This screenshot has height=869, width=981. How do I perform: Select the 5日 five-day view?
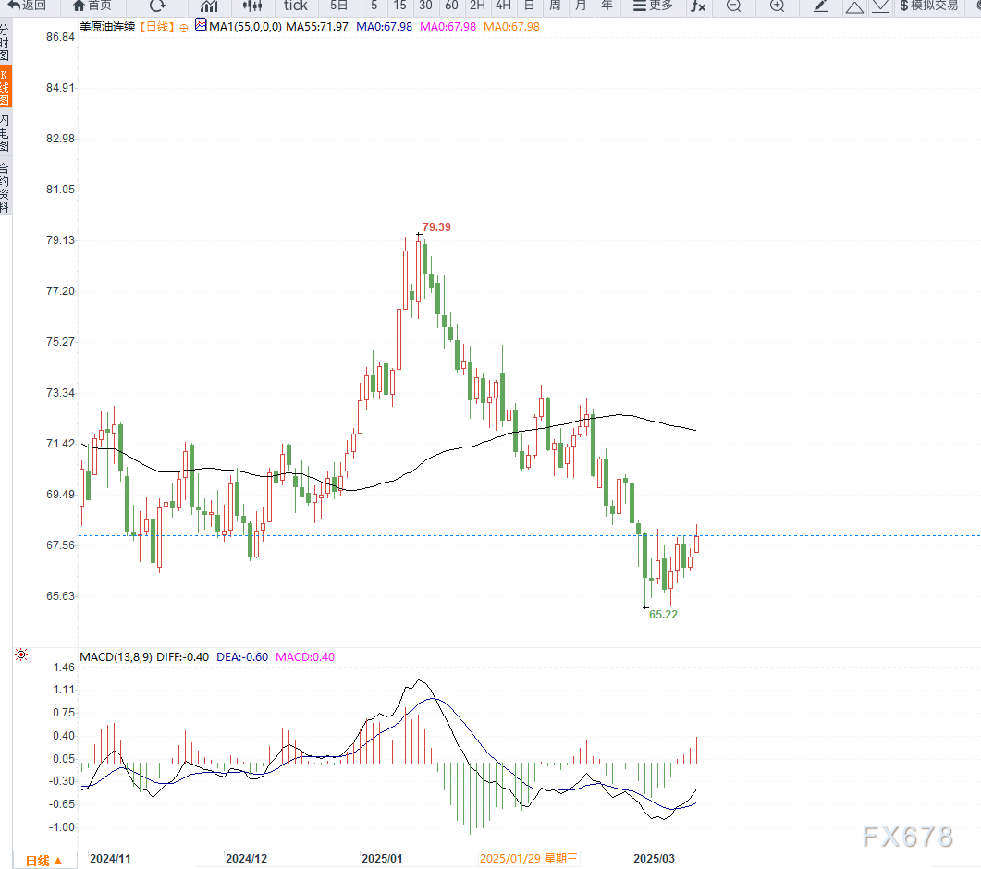(339, 6)
